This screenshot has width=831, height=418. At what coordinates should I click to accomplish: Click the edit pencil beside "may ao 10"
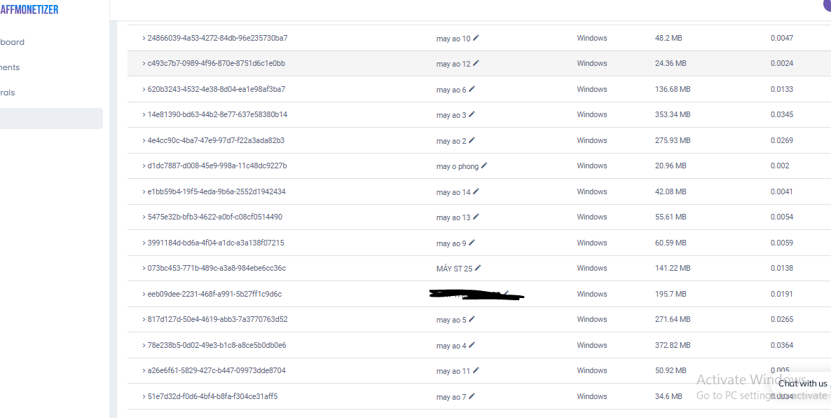[x=476, y=38]
